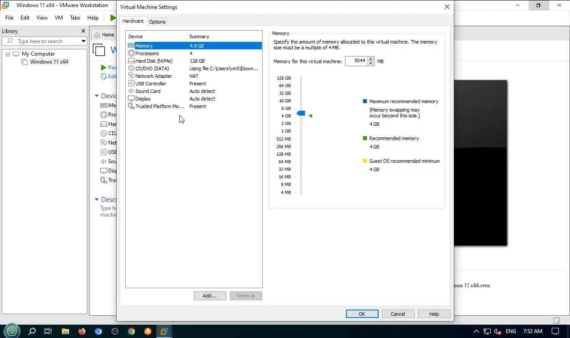Click the VM screen thumbnail in background
Viewport: 570px width, 338px height.
[x=480, y=163]
